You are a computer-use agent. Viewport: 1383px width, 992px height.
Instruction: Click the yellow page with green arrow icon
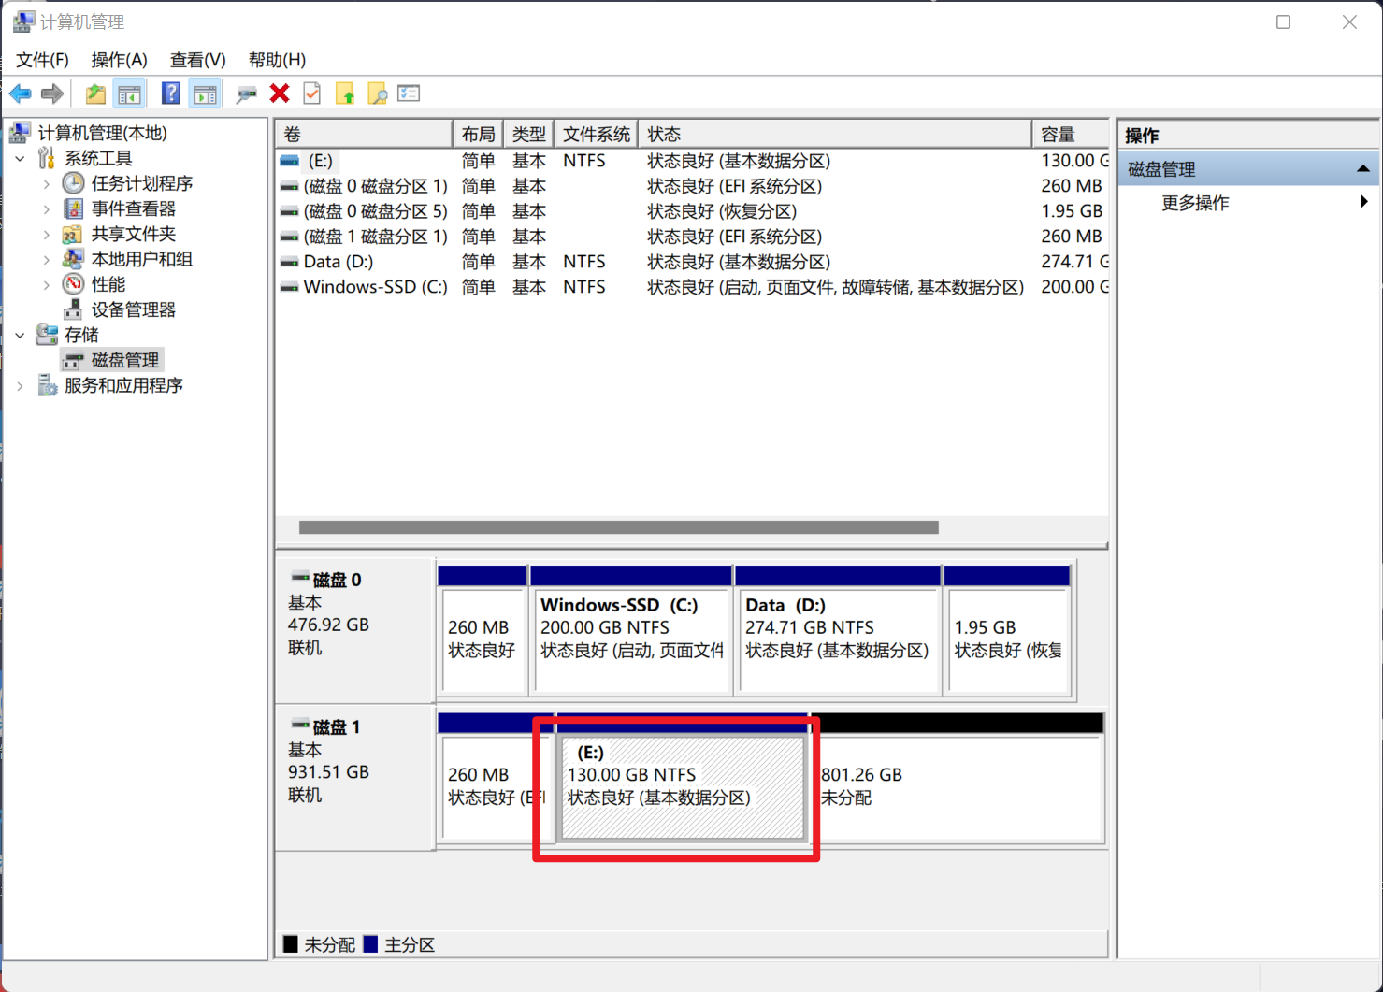345,93
